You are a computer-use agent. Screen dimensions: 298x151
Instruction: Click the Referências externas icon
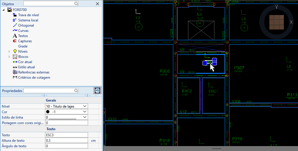coord(15,72)
